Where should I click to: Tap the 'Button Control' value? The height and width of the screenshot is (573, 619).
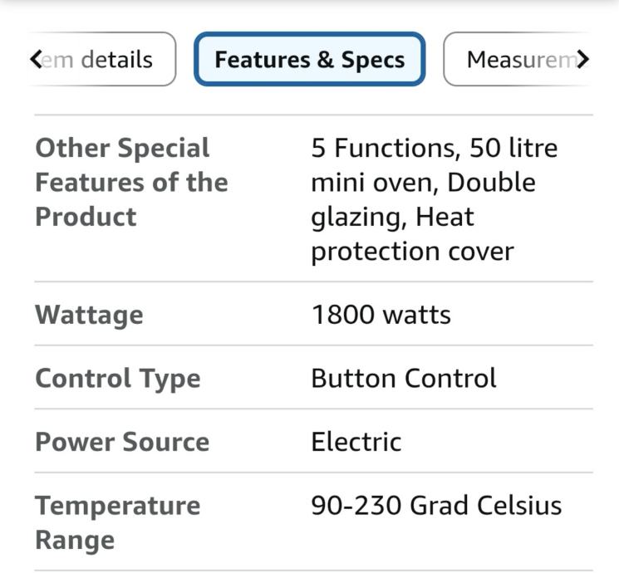404,379
